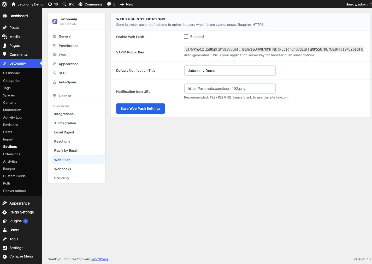Open Analytics submenu item

[10, 161]
